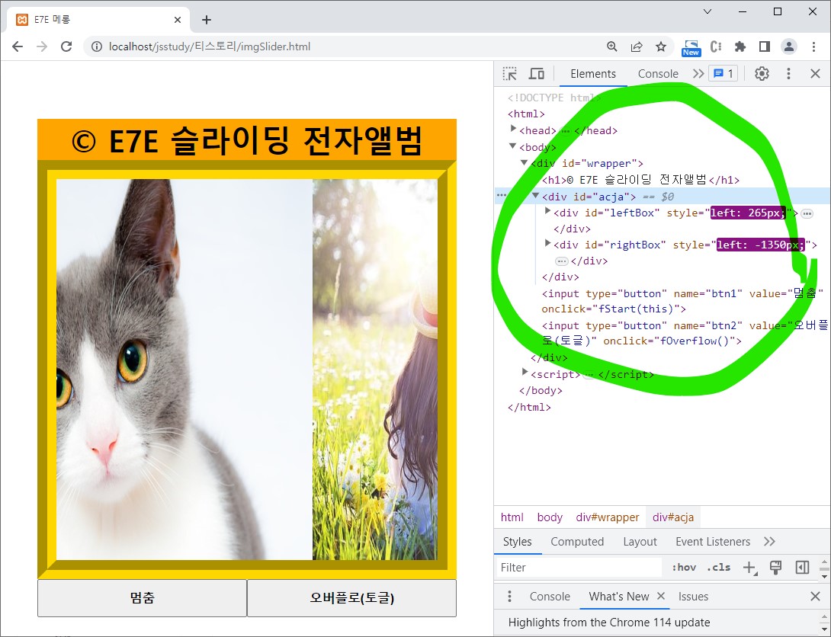
Task: Open the Styles tab
Action: (x=517, y=541)
